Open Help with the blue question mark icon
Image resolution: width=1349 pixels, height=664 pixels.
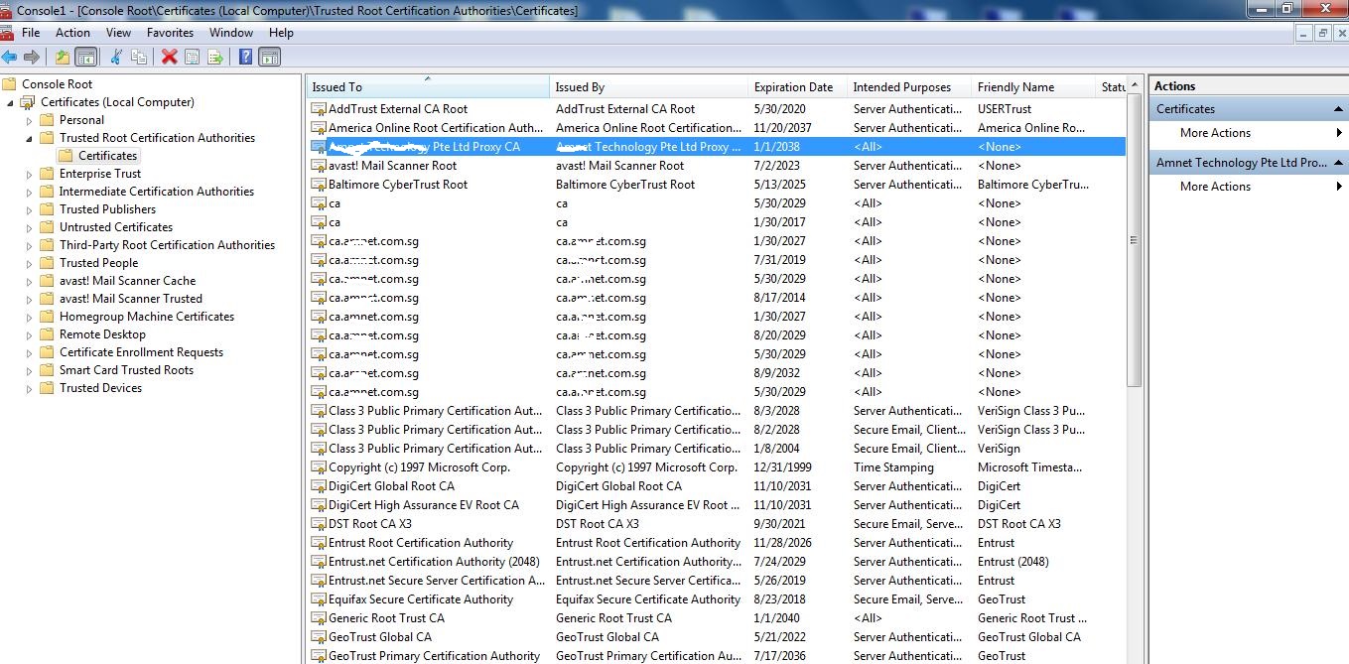(245, 57)
